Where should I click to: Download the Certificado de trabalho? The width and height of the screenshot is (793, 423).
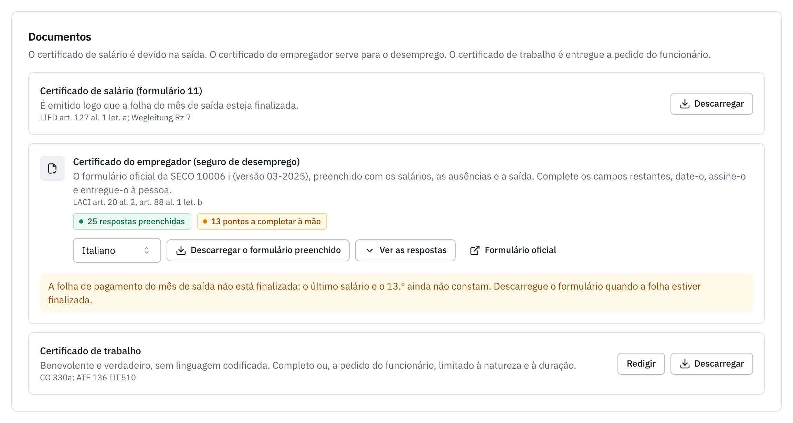point(711,364)
